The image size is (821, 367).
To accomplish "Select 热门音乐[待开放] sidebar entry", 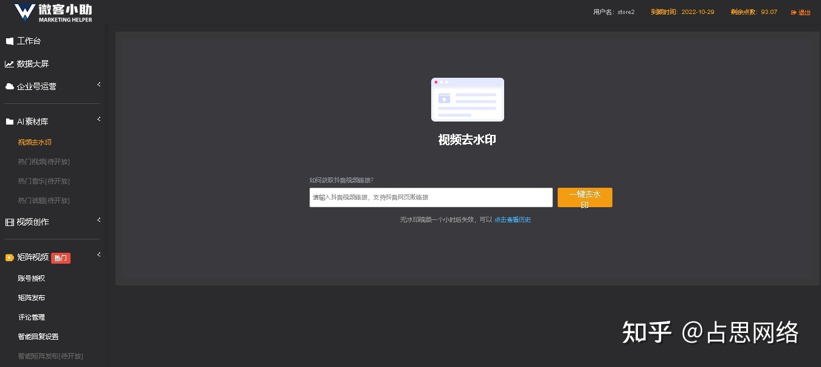I will click(44, 181).
